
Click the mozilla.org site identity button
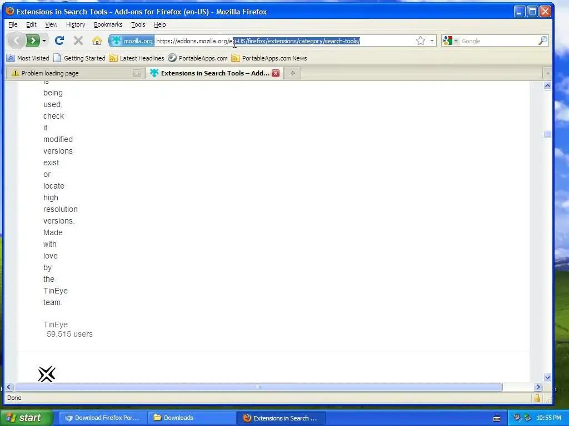click(132, 41)
